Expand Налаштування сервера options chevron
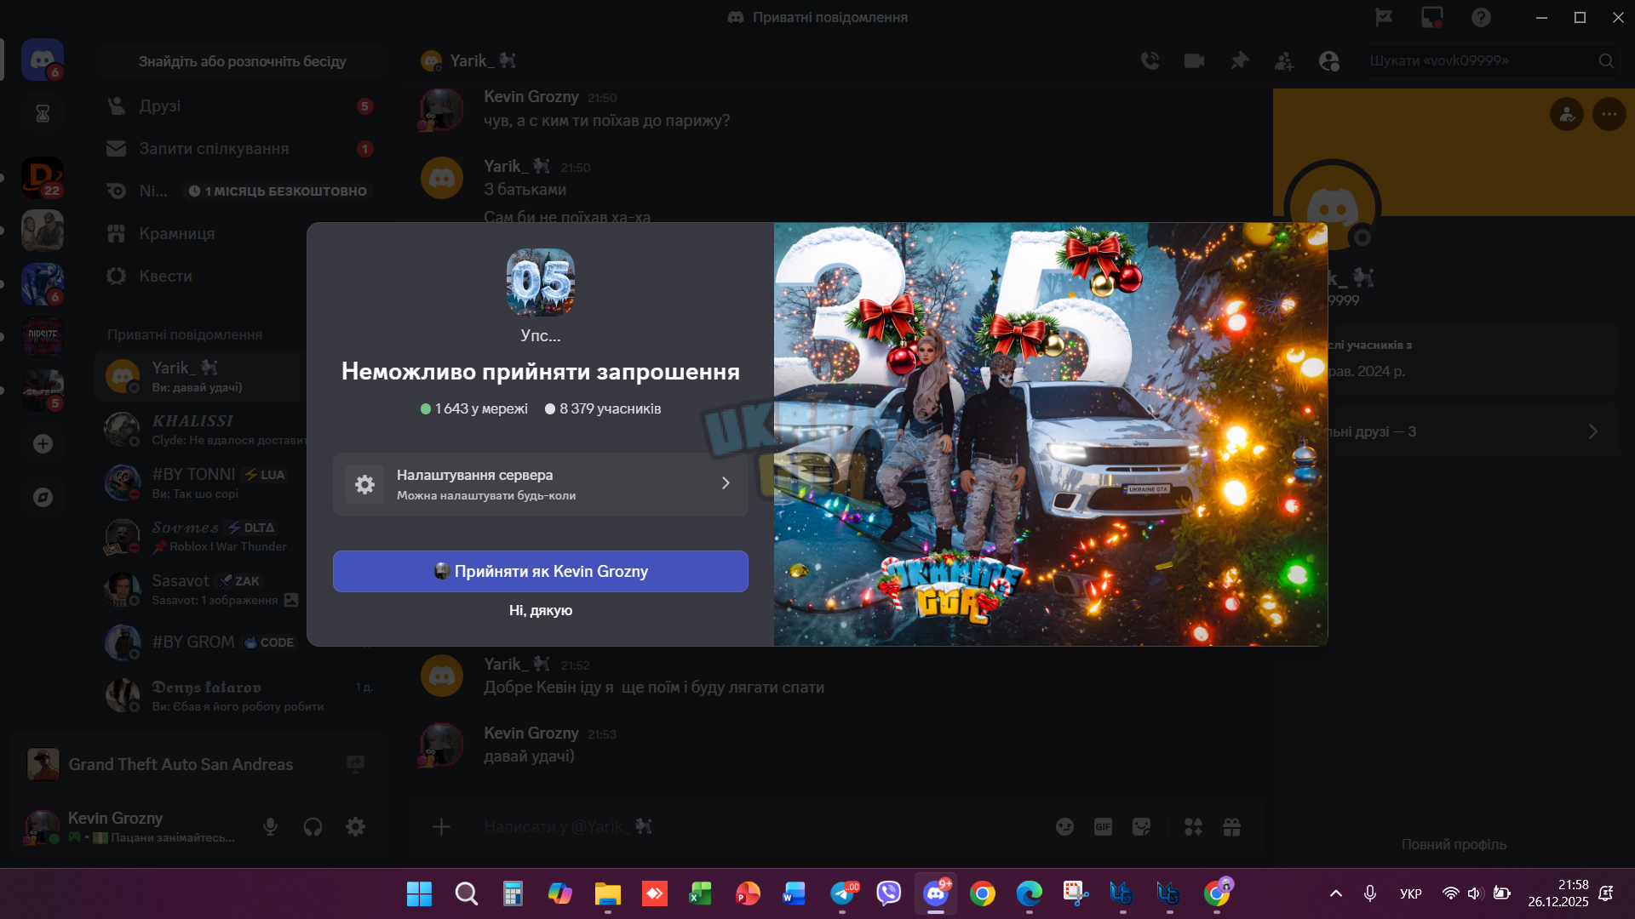1635x919 pixels. [x=726, y=483]
